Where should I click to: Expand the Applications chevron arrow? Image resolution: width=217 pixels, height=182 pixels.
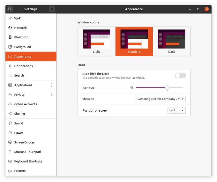click(52, 85)
